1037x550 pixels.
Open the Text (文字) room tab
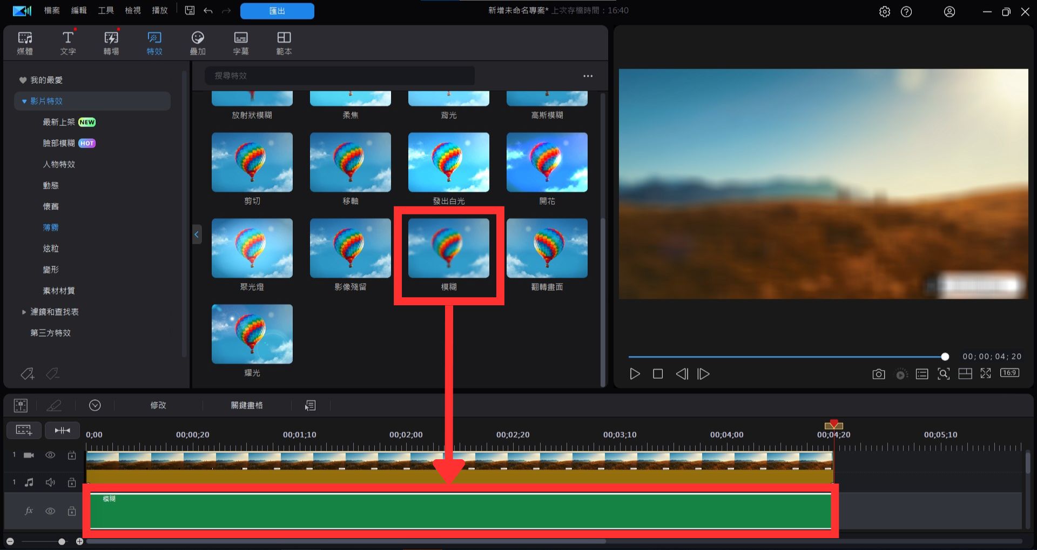tap(68, 43)
